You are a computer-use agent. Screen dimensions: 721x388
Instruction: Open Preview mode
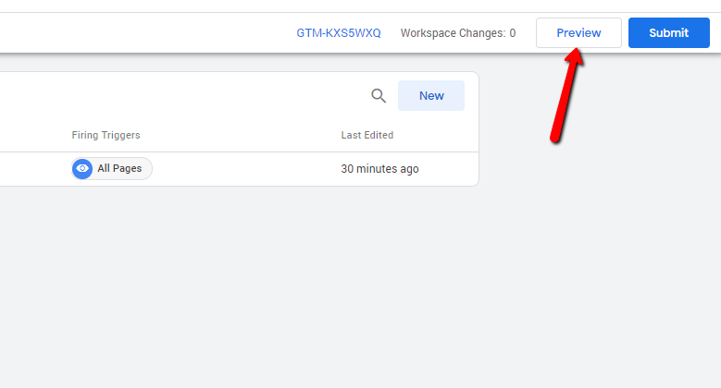578,33
